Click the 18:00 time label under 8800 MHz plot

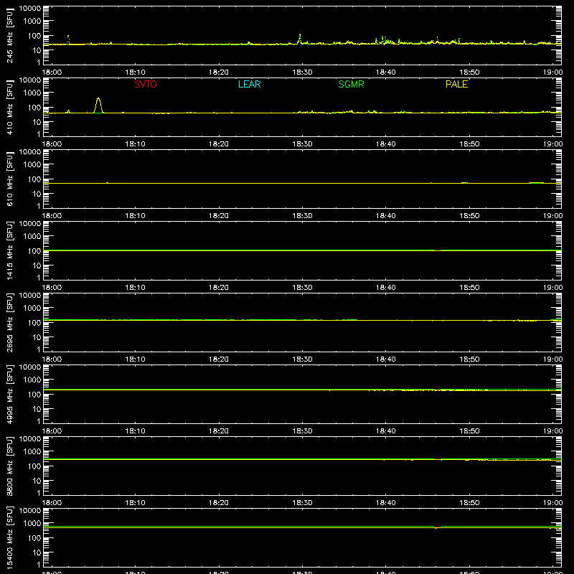(x=52, y=503)
